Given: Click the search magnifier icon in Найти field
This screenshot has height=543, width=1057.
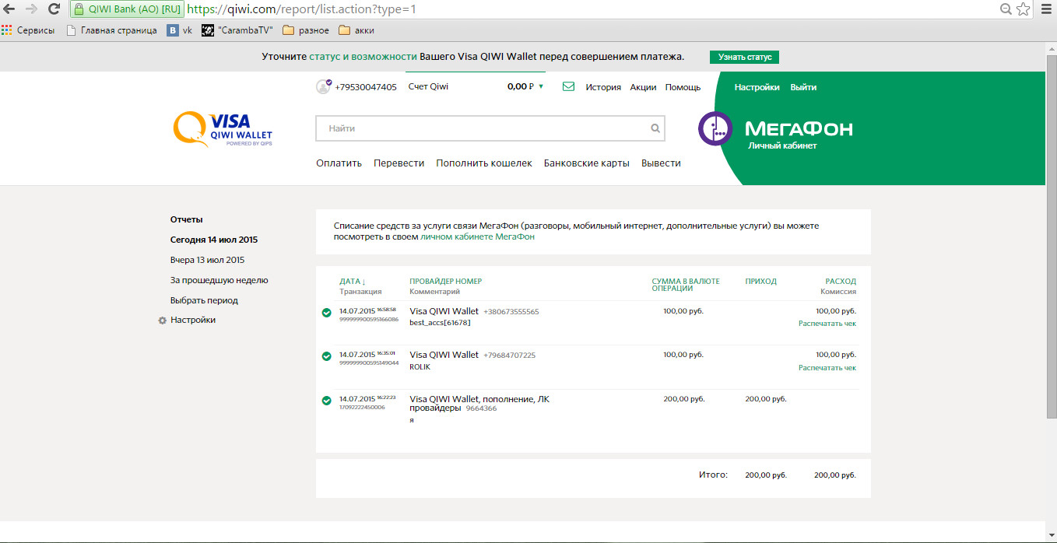Looking at the screenshot, I should point(655,128).
